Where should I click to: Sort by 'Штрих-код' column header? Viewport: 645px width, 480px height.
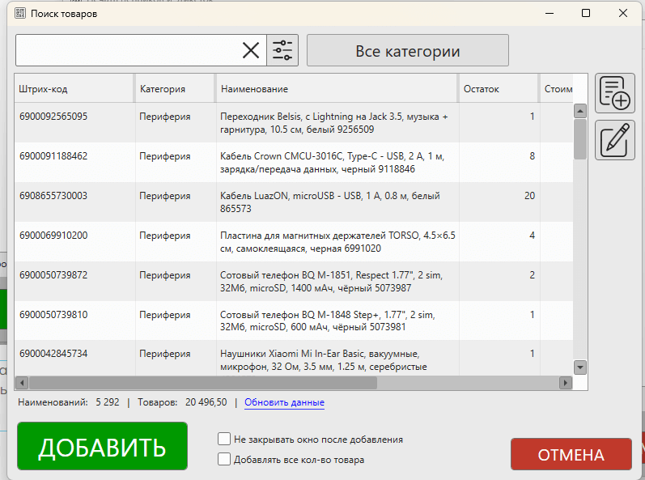[x=74, y=88]
